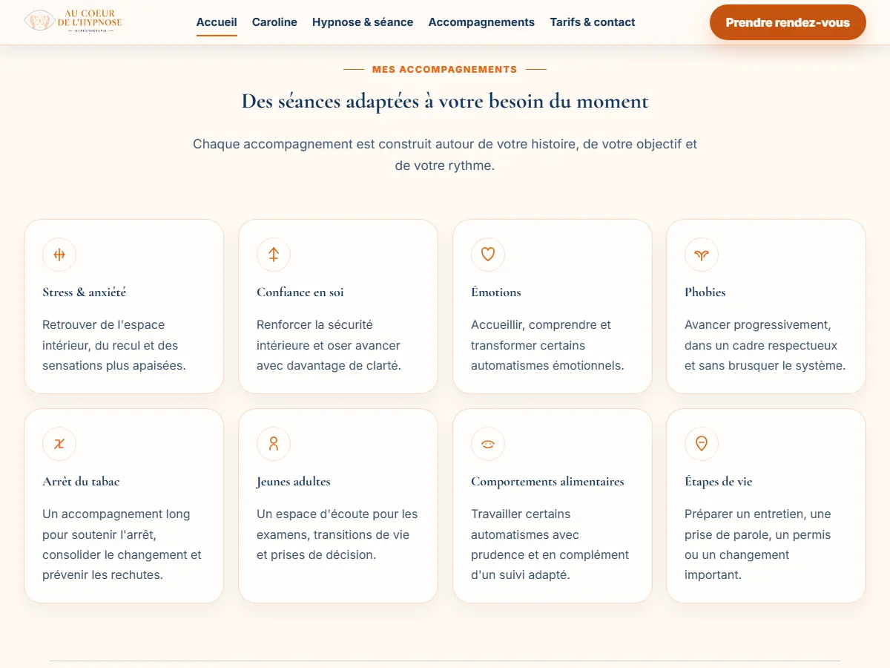Click the Comportements alimentaires eye icon

tap(488, 444)
